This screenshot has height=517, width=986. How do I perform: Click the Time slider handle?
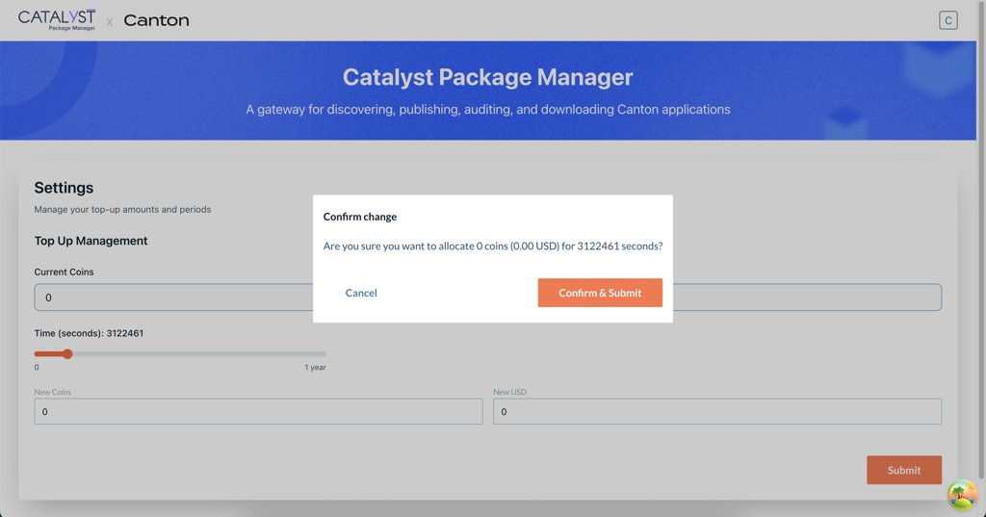tap(67, 354)
